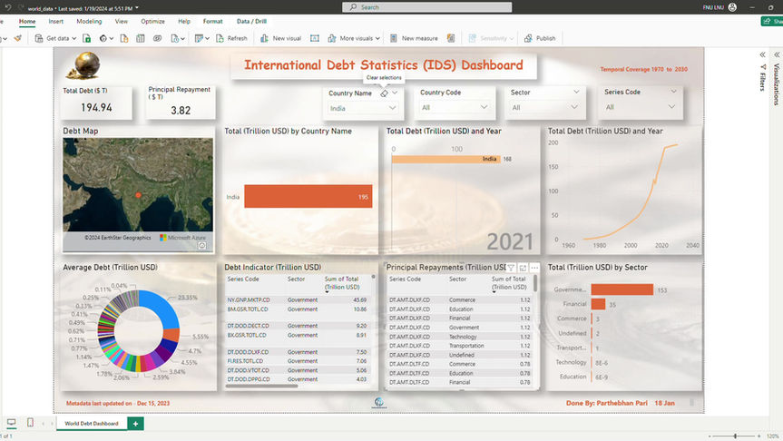Click the Format painter icon
Viewport: 783px width, 441px height.
(18, 38)
